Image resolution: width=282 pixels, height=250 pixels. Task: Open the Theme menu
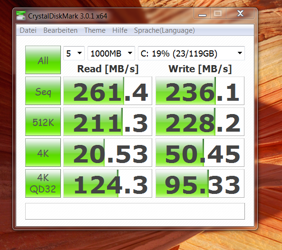pos(95,30)
